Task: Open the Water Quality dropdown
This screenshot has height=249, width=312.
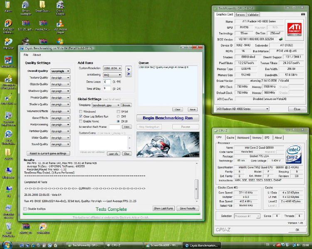Action: [60, 138]
